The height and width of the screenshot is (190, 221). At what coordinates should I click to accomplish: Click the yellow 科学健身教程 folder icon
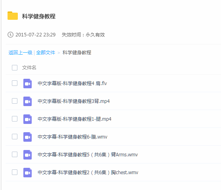point(13,15)
